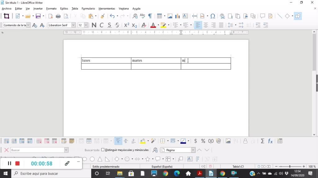Open font size 12 dropdown
This screenshot has width=318, height=178.
point(86,25)
